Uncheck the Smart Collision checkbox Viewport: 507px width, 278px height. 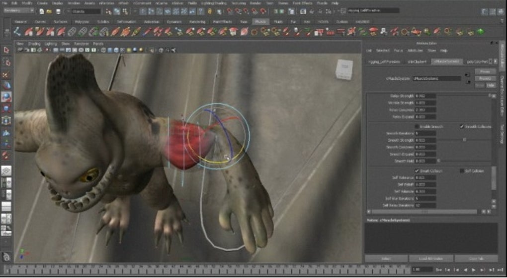coord(417,170)
